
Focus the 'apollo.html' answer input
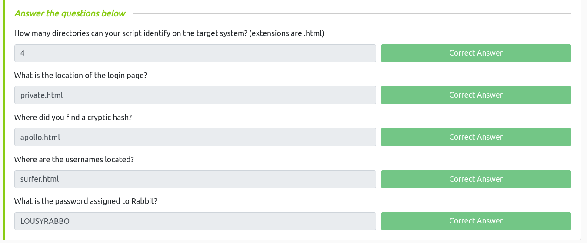[x=195, y=137]
